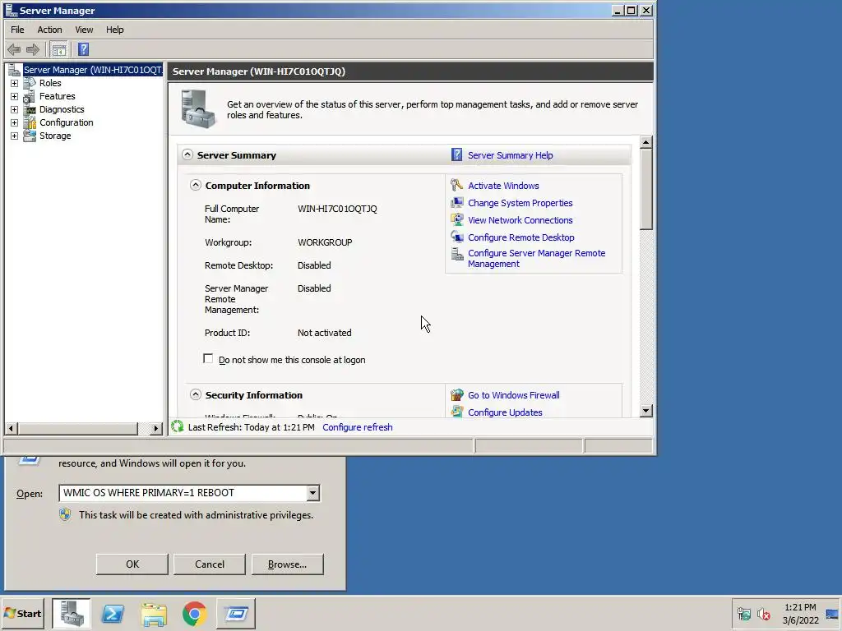Collapse the Server Summary section
The image size is (842, 631).
pyautogui.click(x=187, y=154)
